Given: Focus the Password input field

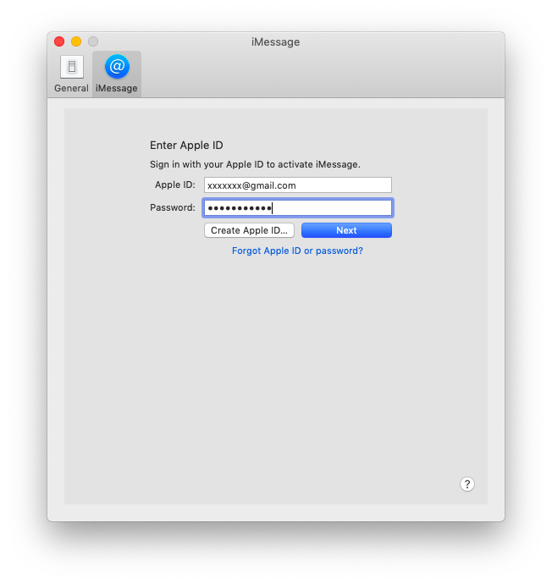Looking at the screenshot, I should [298, 208].
